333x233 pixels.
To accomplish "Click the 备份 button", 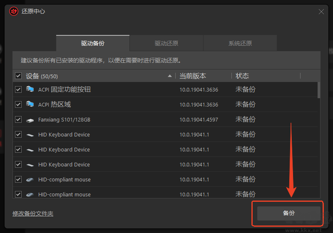I will 289,213.
